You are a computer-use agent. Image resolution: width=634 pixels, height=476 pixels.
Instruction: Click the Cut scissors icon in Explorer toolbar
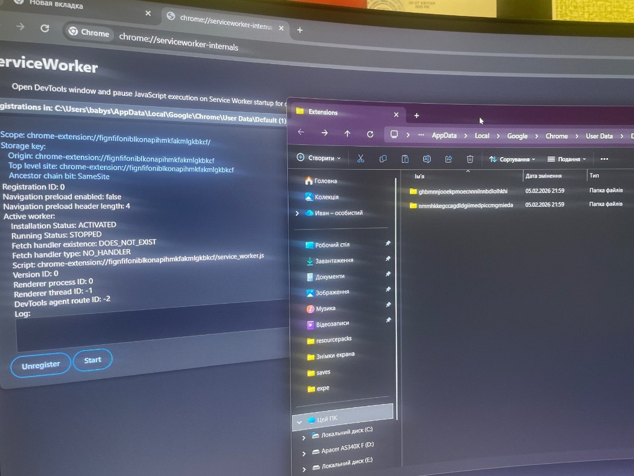[x=361, y=159]
